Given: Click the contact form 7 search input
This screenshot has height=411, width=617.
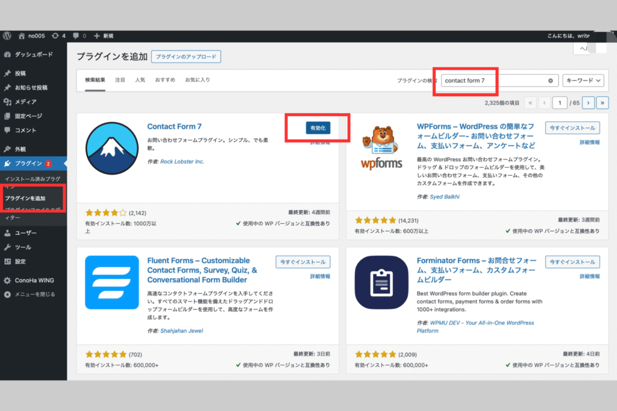Looking at the screenshot, I should tap(494, 81).
